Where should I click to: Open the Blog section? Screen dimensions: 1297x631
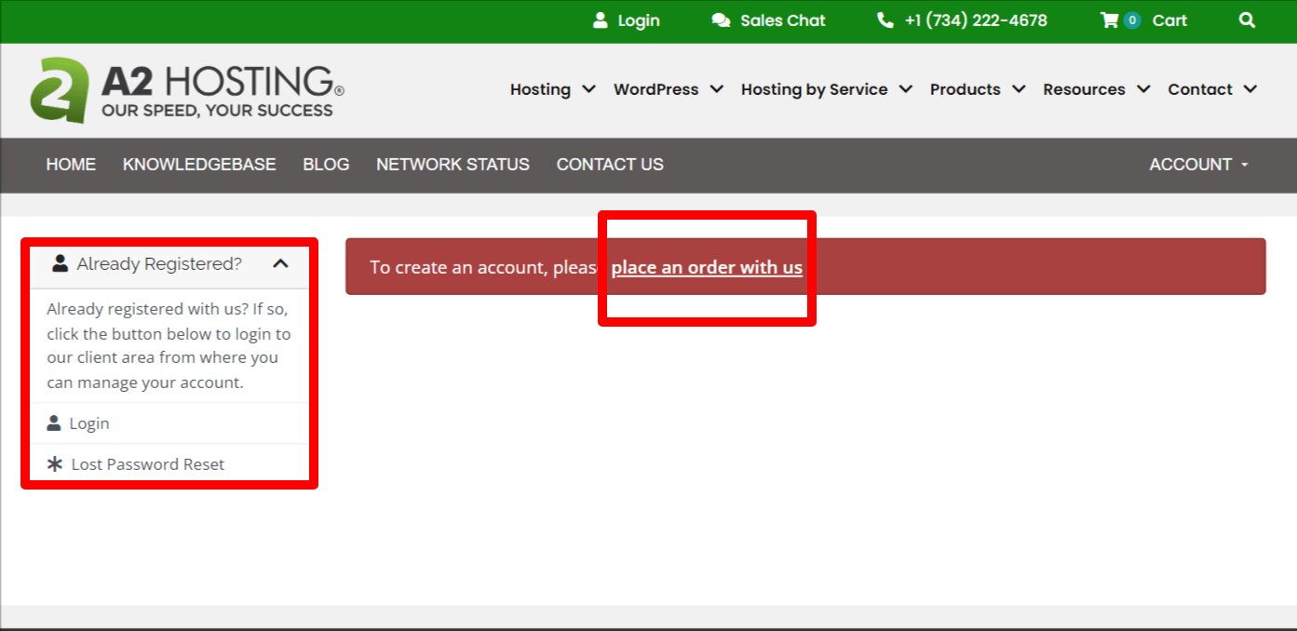point(326,165)
